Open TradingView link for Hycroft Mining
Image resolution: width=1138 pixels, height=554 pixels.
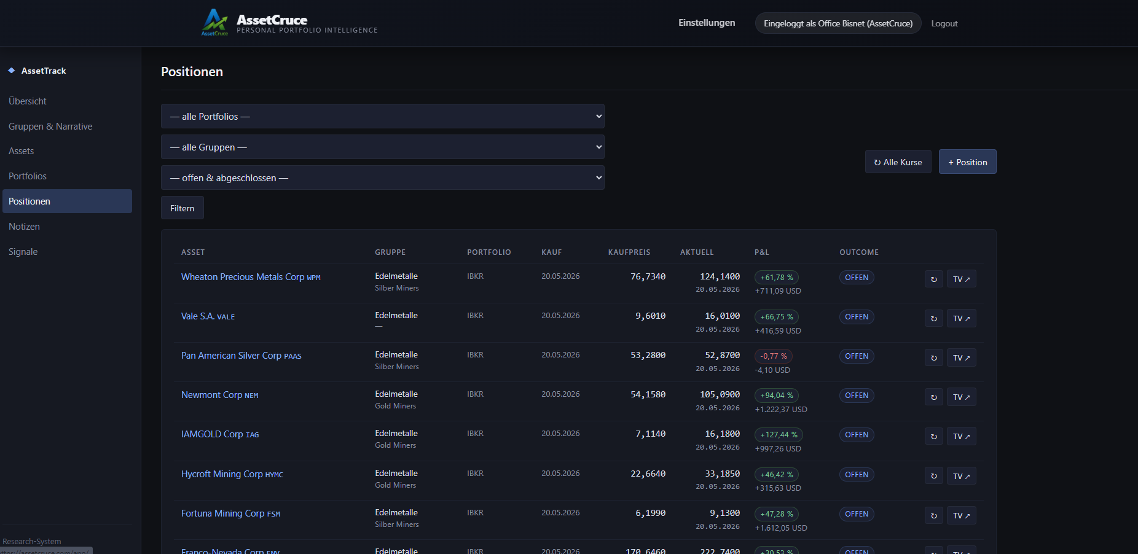[x=961, y=476]
